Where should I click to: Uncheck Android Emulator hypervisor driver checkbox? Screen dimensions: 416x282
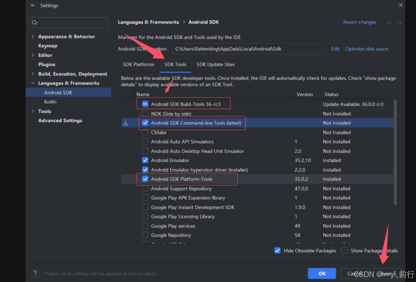(145, 170)
